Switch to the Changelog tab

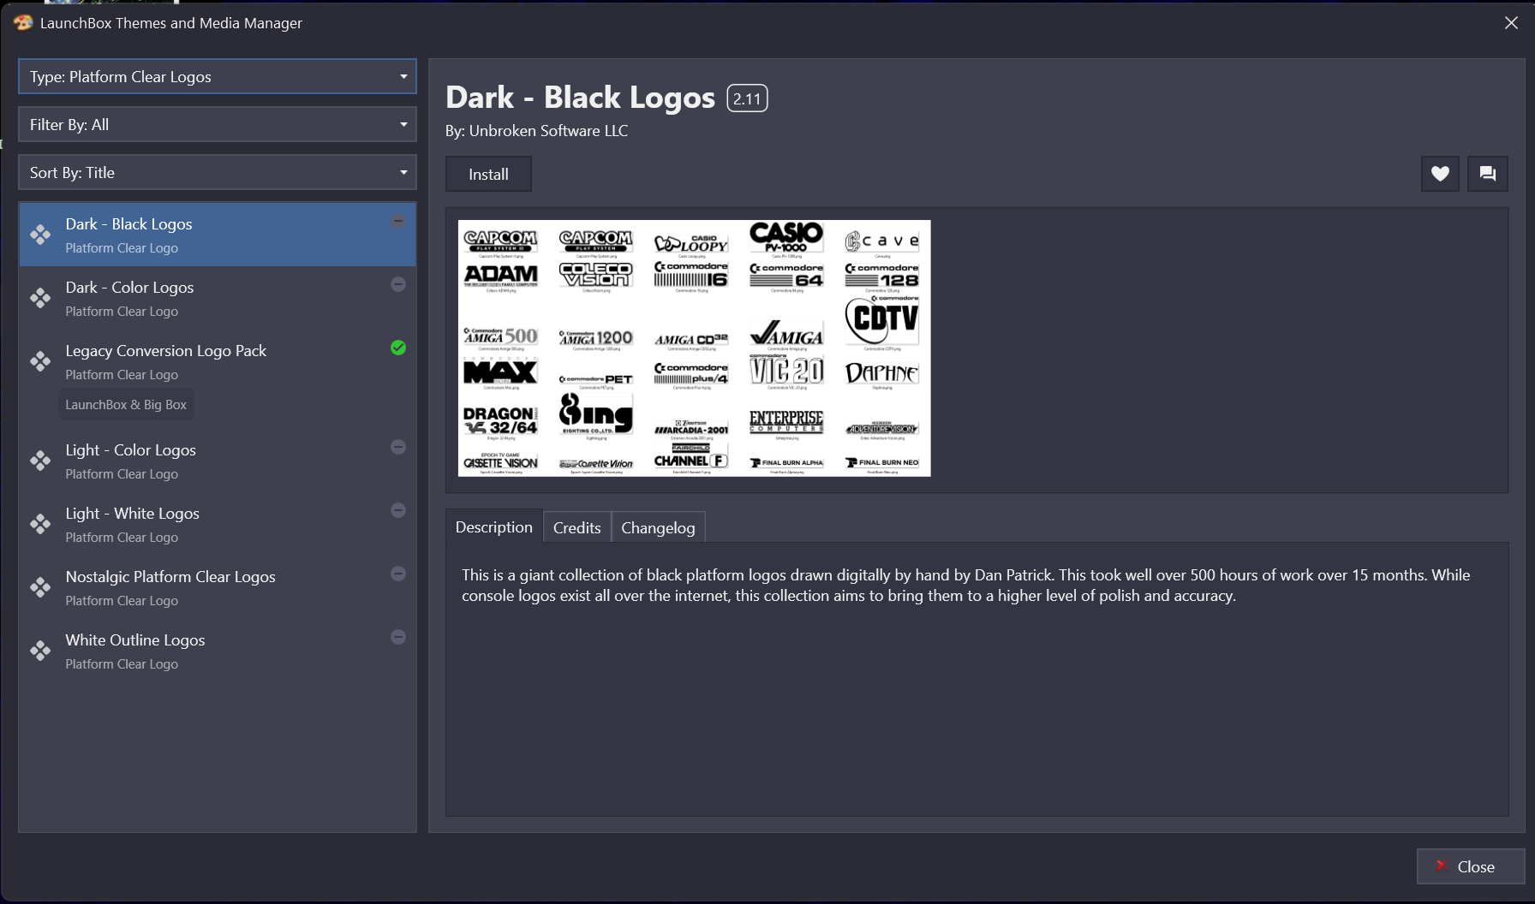658,527
